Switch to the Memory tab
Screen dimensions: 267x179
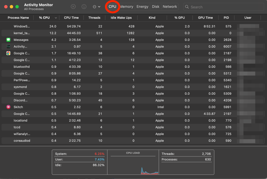point(127,7)
